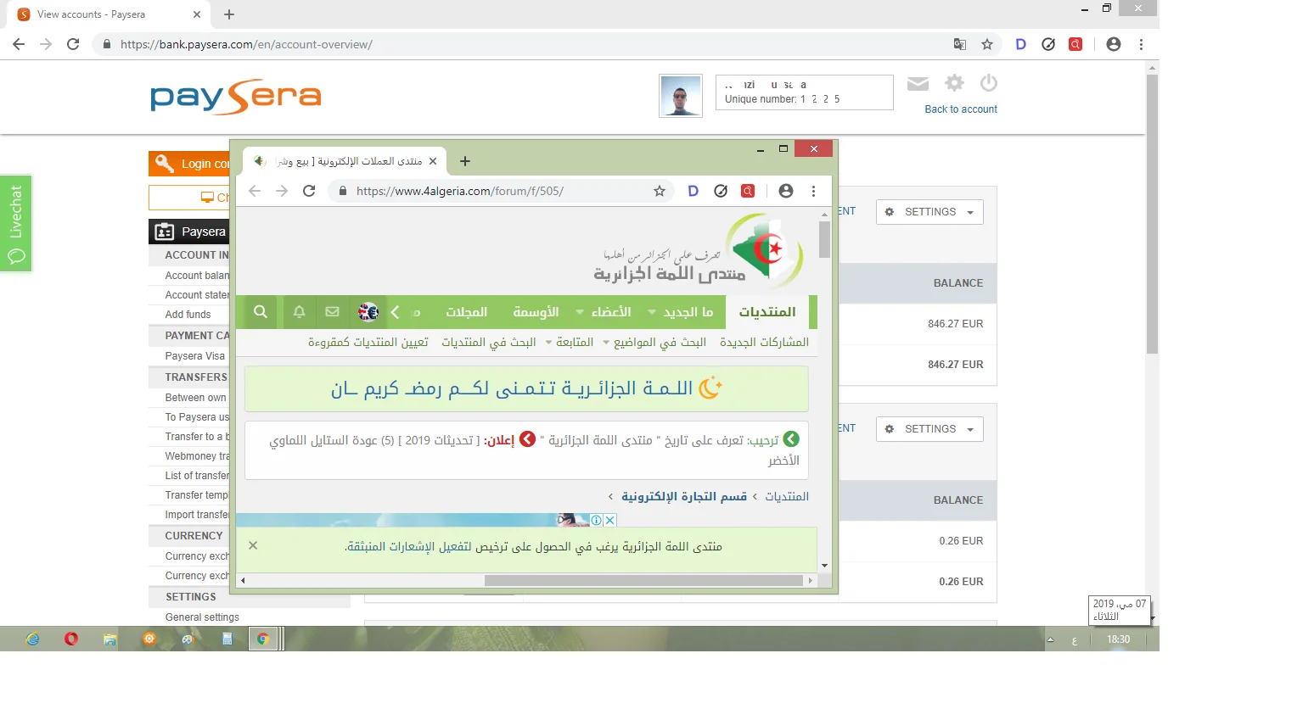Expand the second account SETTINGS dropdown

[x=929, y=429]
